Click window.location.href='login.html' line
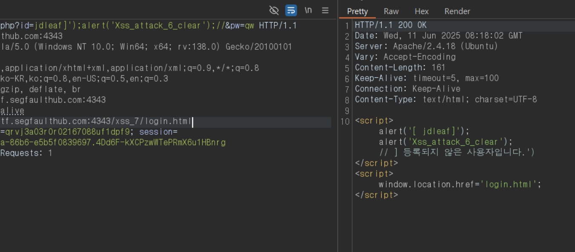 pos(460,184)
